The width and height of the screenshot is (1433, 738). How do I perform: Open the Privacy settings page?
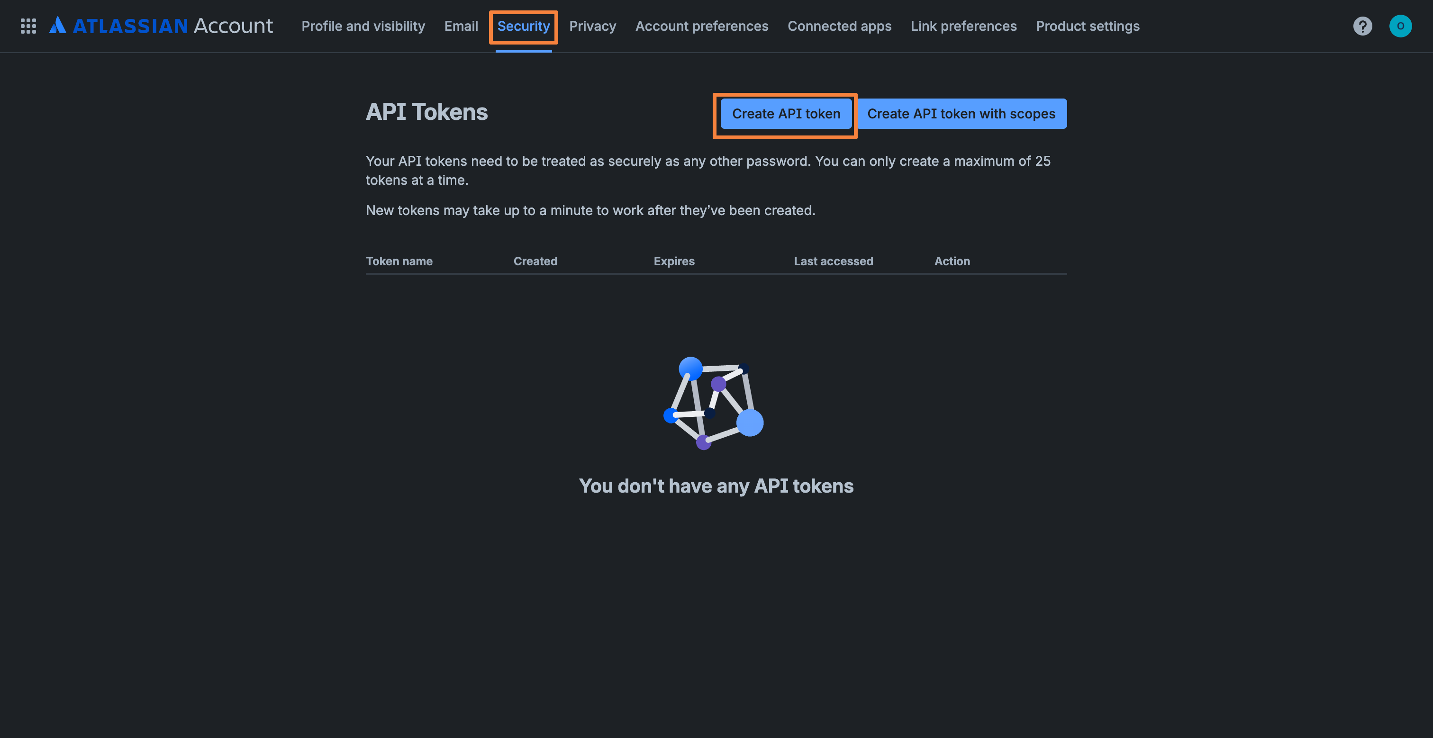[x=592, y=26]
